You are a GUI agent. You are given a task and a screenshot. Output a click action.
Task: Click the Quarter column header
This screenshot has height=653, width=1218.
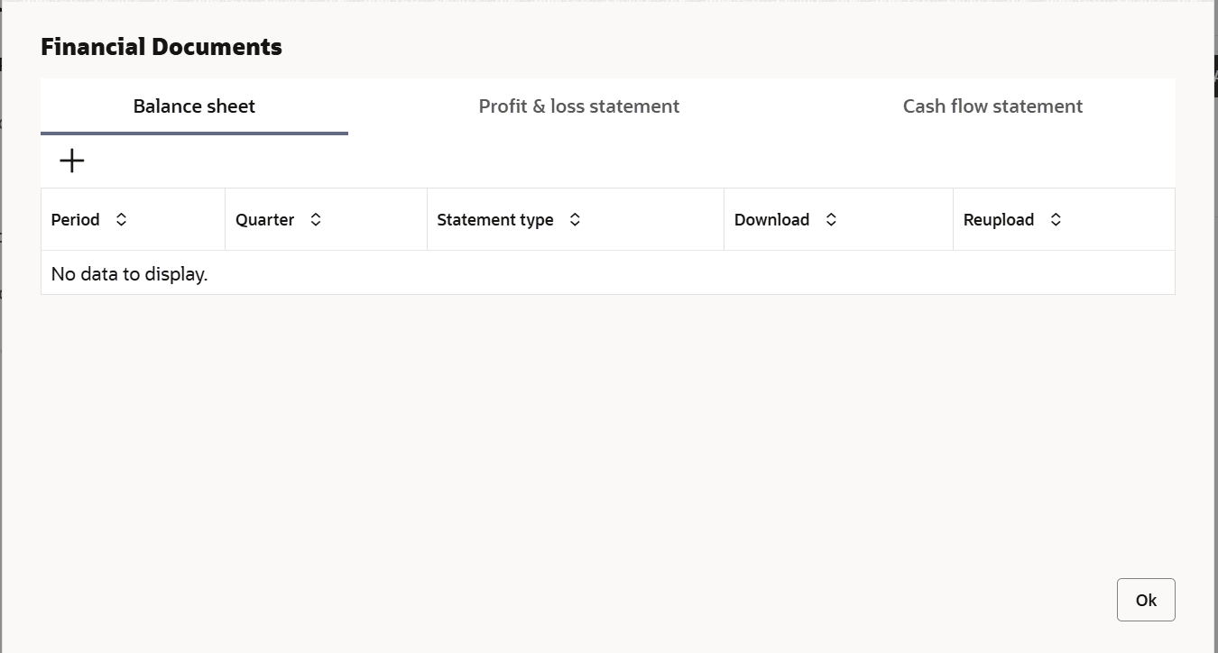click(x=265, y=220)
